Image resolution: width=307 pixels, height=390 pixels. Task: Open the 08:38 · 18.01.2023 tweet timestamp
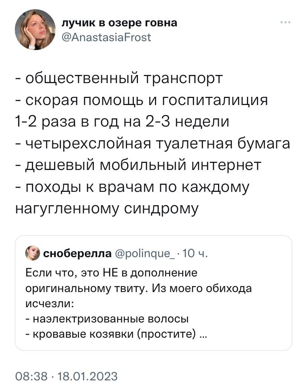(x=66, y=376)
